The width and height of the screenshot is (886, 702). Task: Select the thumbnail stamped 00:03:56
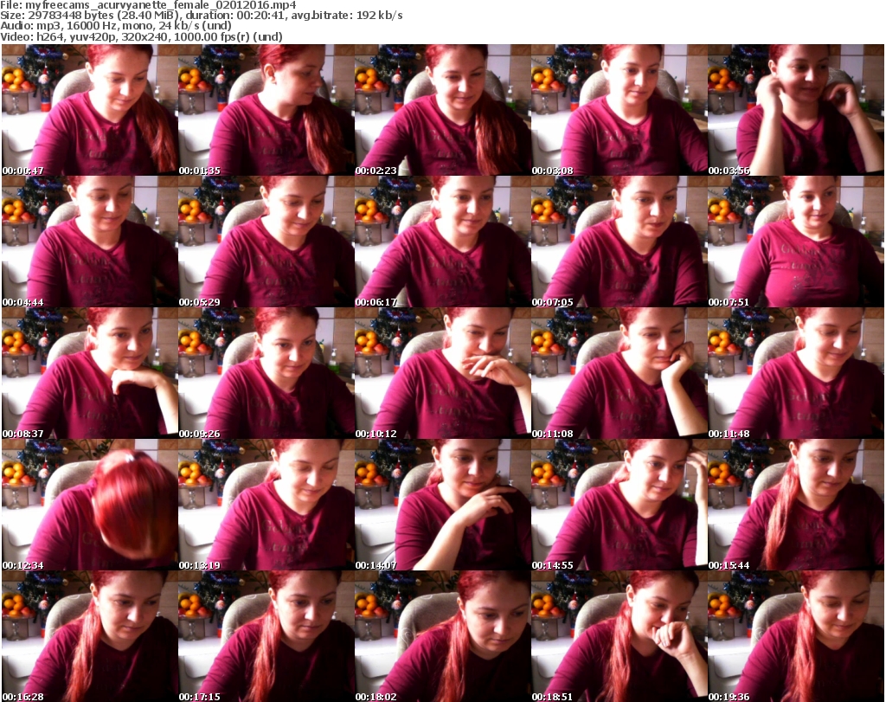coord(796,110)
